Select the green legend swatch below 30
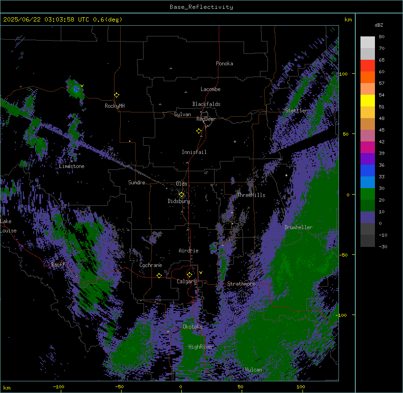403x393 pixels. click(367, 194)
